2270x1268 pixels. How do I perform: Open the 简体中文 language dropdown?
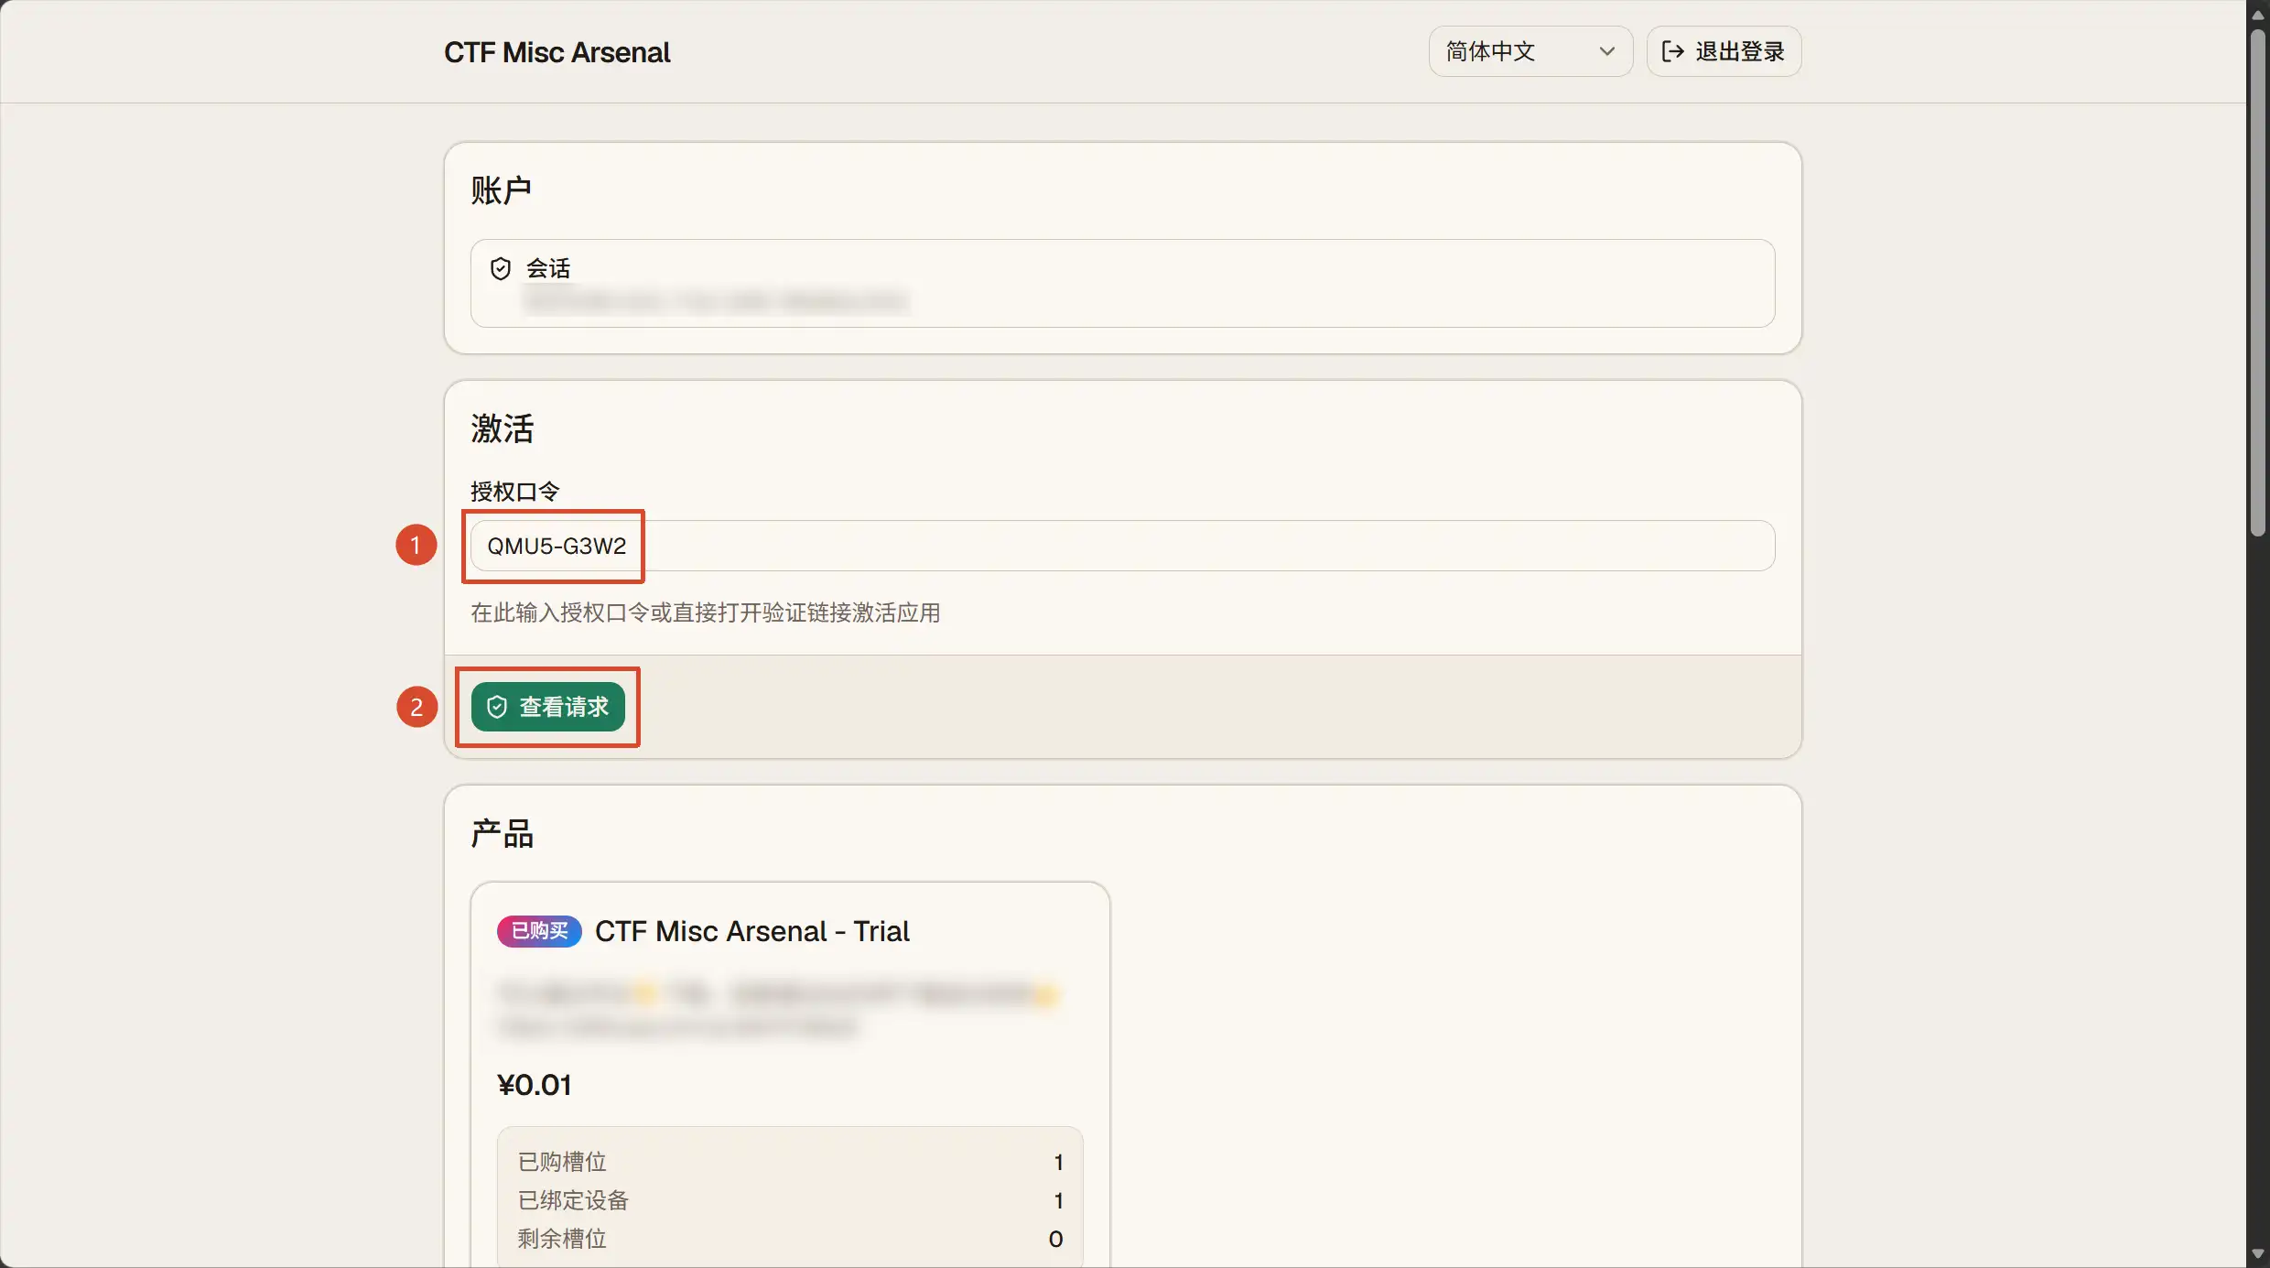[1530, 51]
